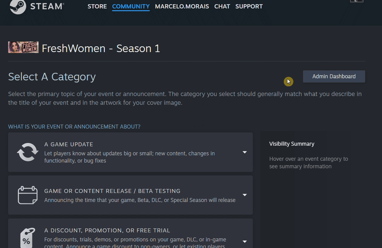Screen dimensions: 382x248
Task: Click the Visibility Summary heading
Action: pyautogui.click(x=292, y=144)
